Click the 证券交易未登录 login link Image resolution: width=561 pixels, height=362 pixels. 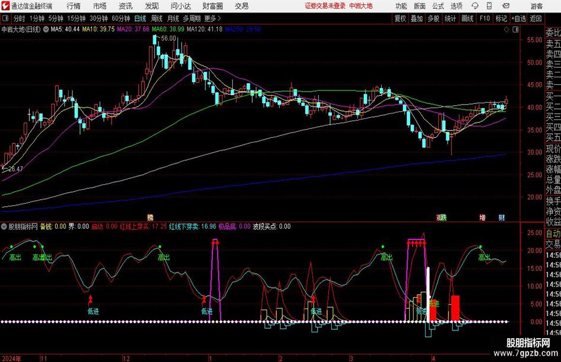(x=325, y=6)
